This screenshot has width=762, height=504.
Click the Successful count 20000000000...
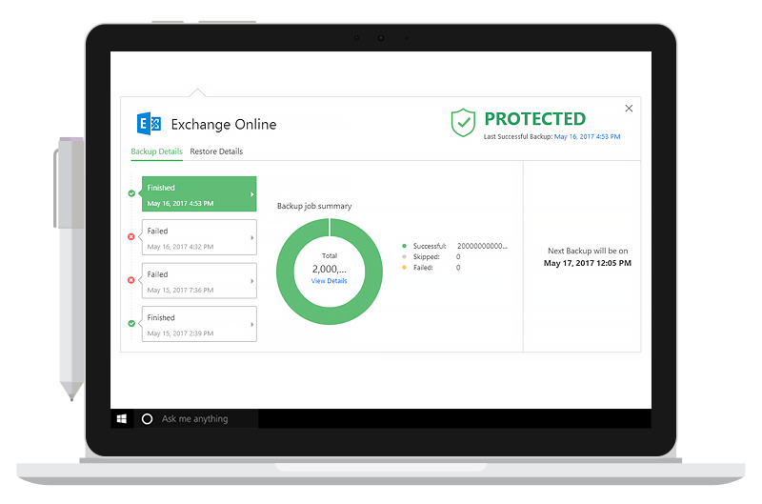tap(482, 246)
